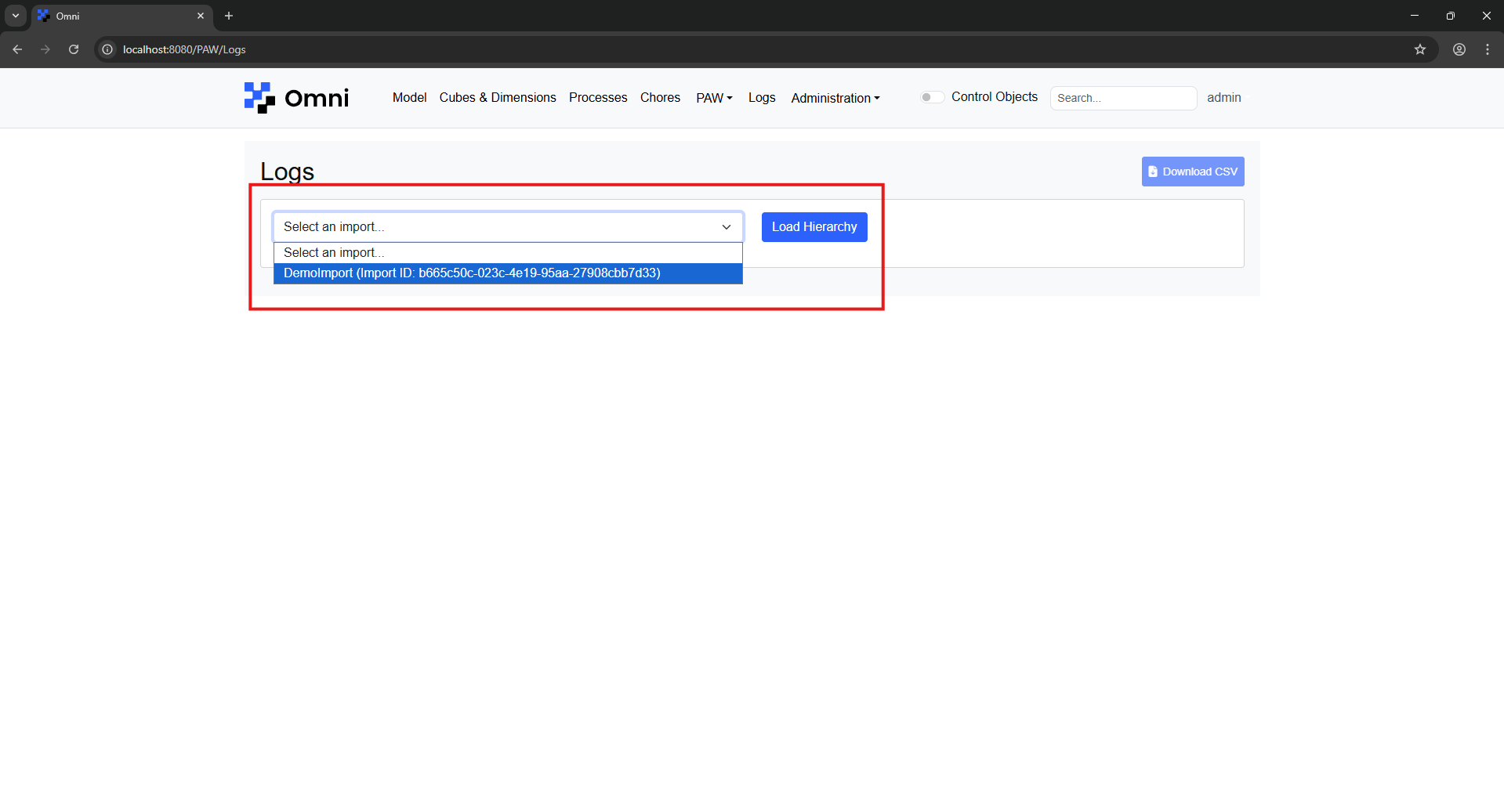The width and height of the screenshot is (1504, 806).
Task: Click the browser forward arrow
Action: 45,49
